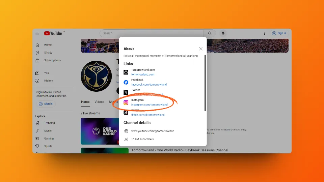Viewport: 324px width, 182px height.
Task: Open the tiktok.com/@tomorrowland link
Action: click(148, 115)
